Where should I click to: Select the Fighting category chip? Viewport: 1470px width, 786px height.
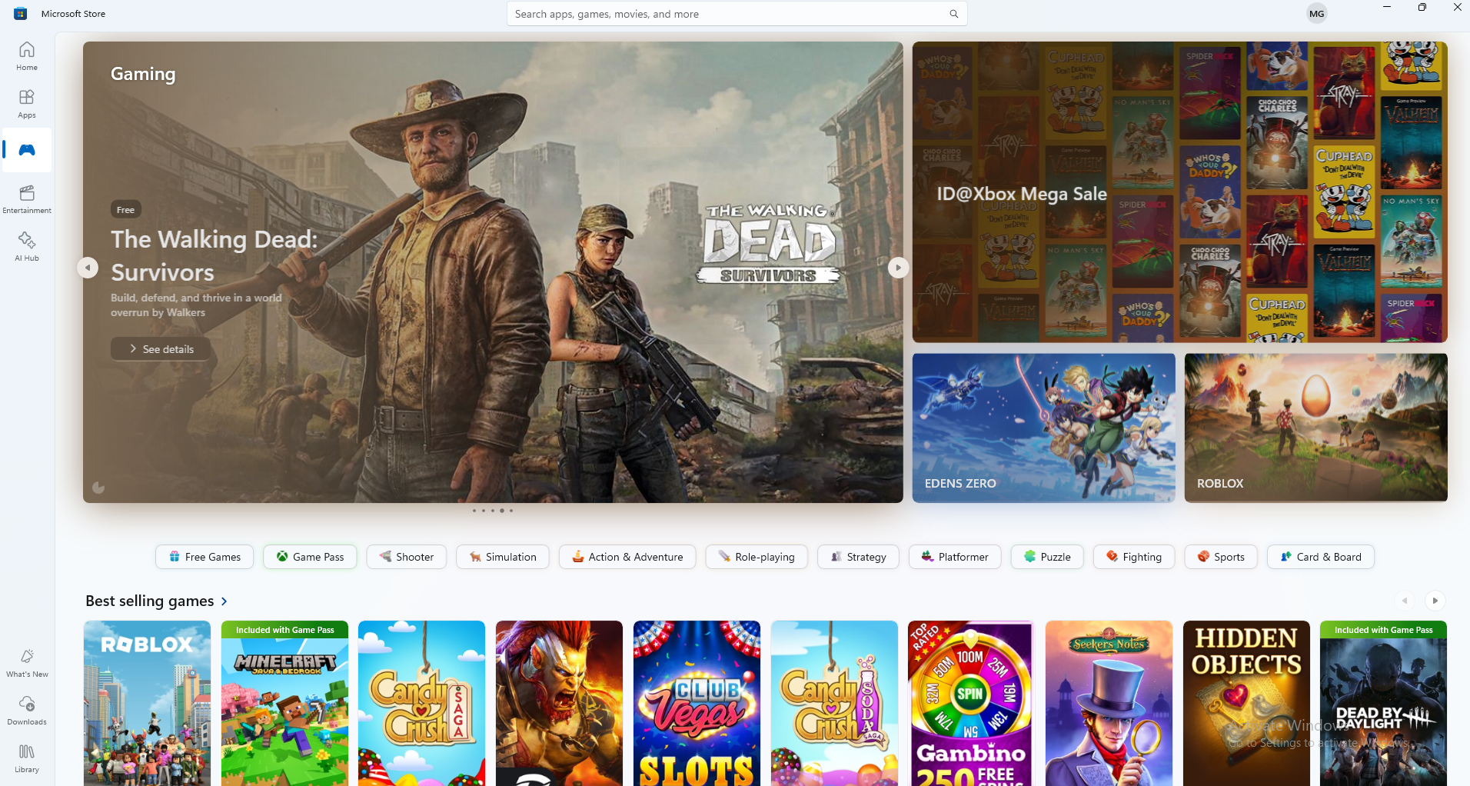pyautogui.click(x=1134, y=557)
